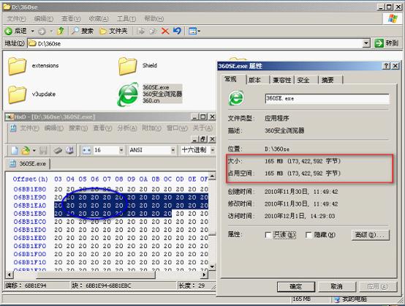Viewport: 405px width, 306px height.
Task: Switch to the 兼容性 (Compatibility) tab
Action: [281, 80]
